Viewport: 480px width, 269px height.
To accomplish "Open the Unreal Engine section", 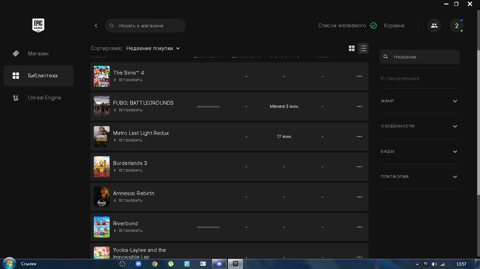I will pyautogui.click(x=38, y=98).
